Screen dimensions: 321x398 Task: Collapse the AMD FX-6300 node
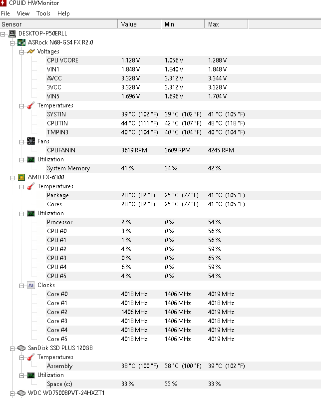12,178
